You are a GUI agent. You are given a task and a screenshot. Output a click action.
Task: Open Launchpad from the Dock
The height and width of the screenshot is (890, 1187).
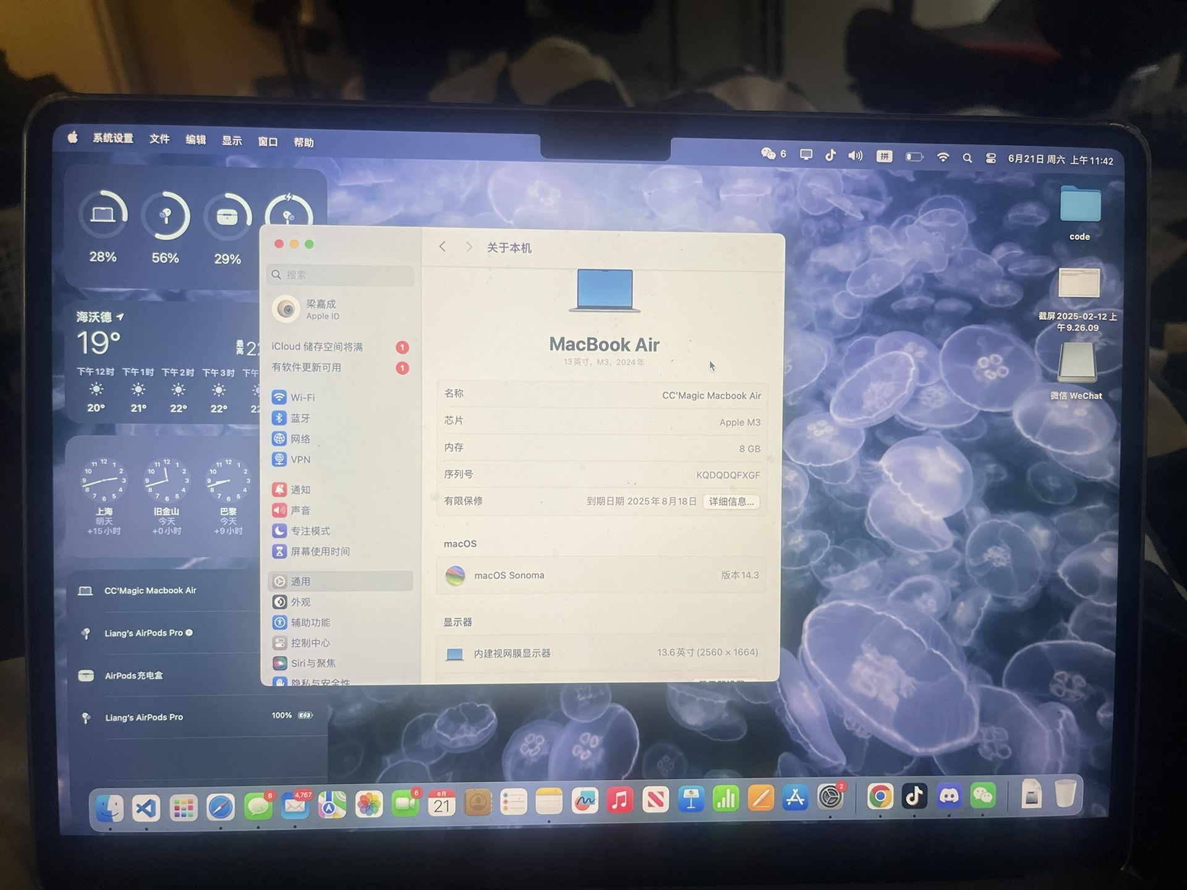(x=184, y=807)
